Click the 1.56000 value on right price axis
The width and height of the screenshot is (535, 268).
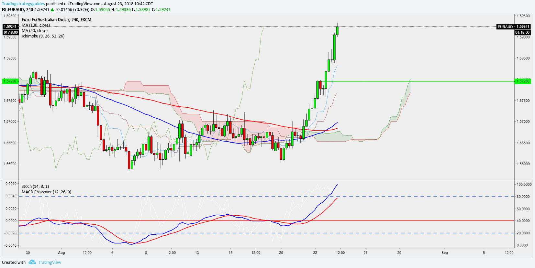pos(523,164)
